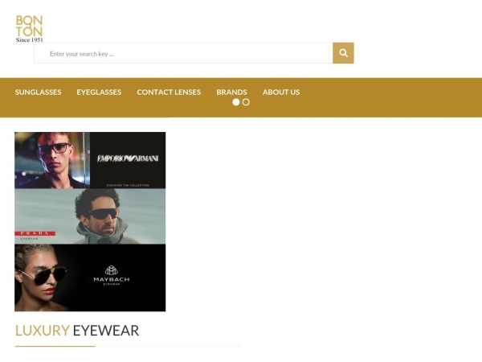Click the Emporio Armani eagle logo

coord(128,158)
